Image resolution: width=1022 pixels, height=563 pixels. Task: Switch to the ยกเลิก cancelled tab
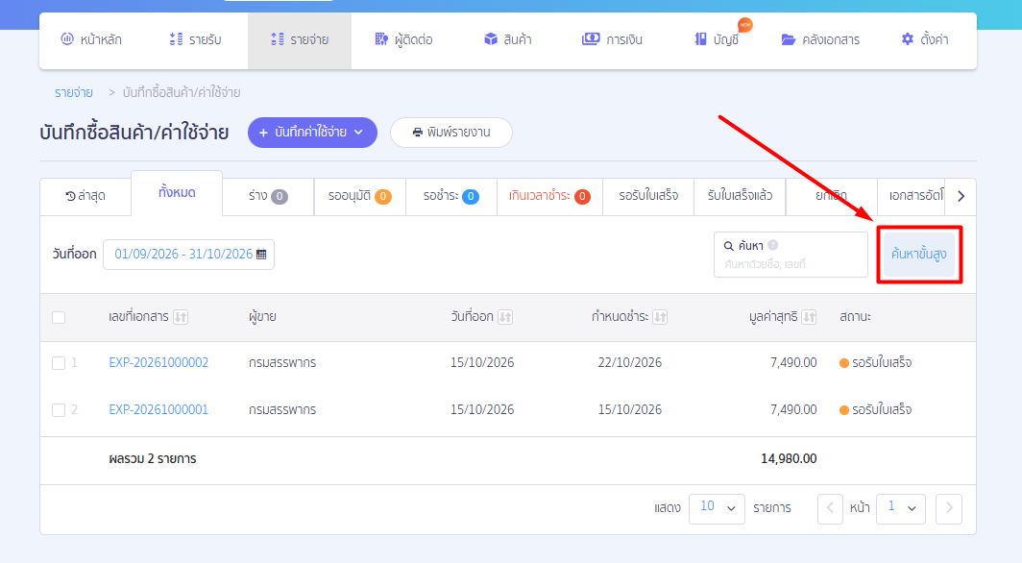[831, 196]
